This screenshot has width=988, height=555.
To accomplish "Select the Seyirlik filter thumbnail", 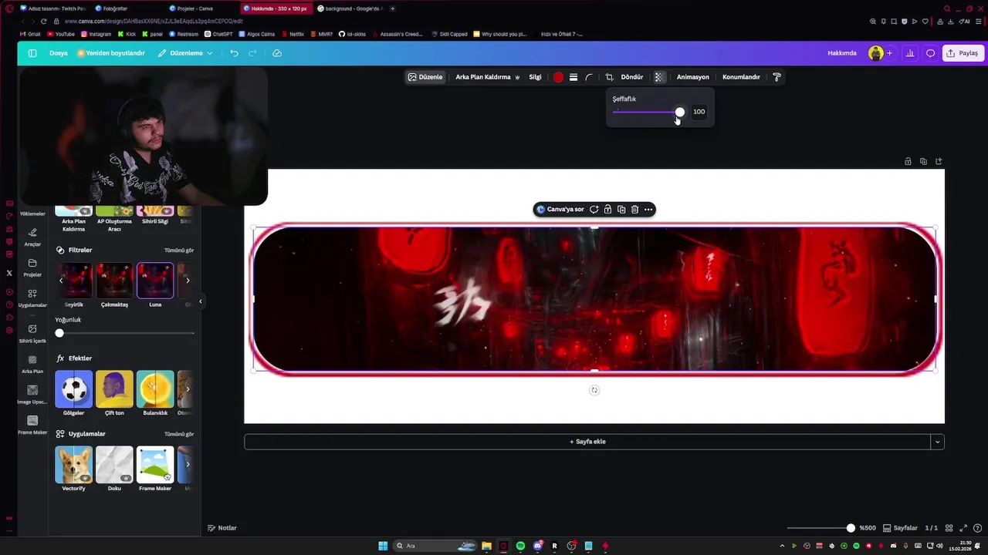I will (x=74, y=281).
